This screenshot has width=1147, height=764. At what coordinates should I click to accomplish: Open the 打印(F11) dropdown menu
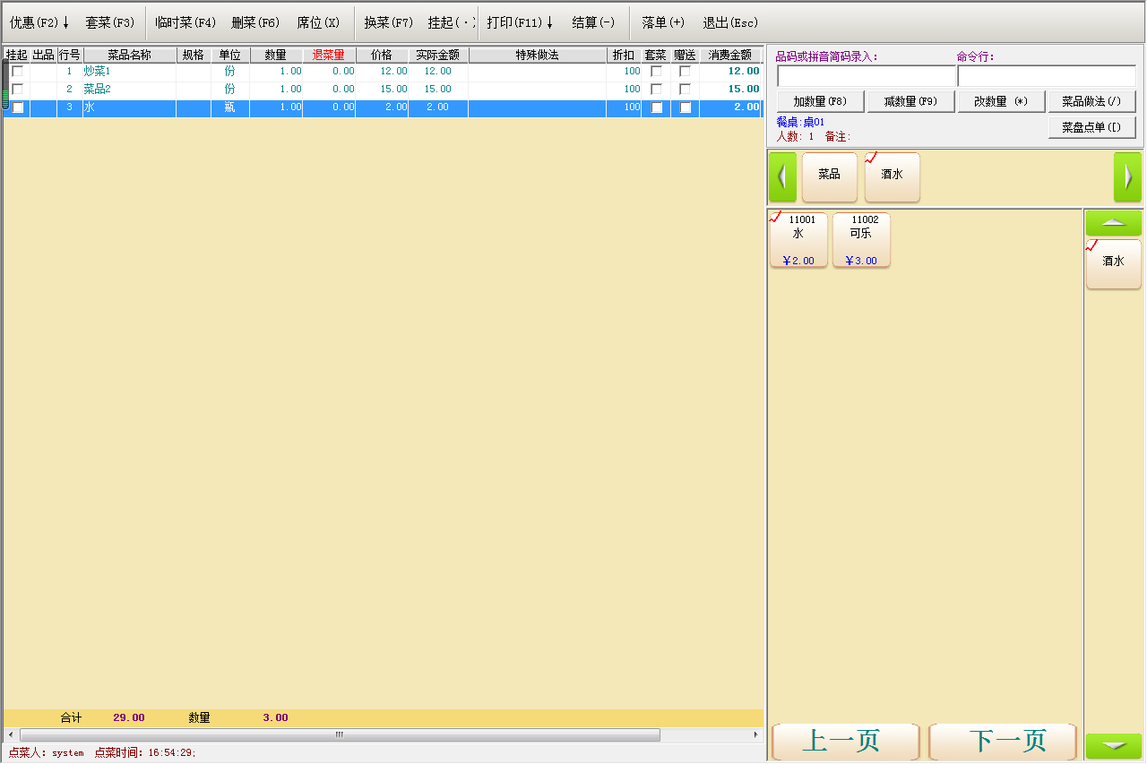tap(520, 22)
